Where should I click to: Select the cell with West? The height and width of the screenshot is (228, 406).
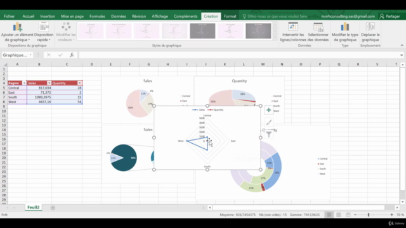17,102
